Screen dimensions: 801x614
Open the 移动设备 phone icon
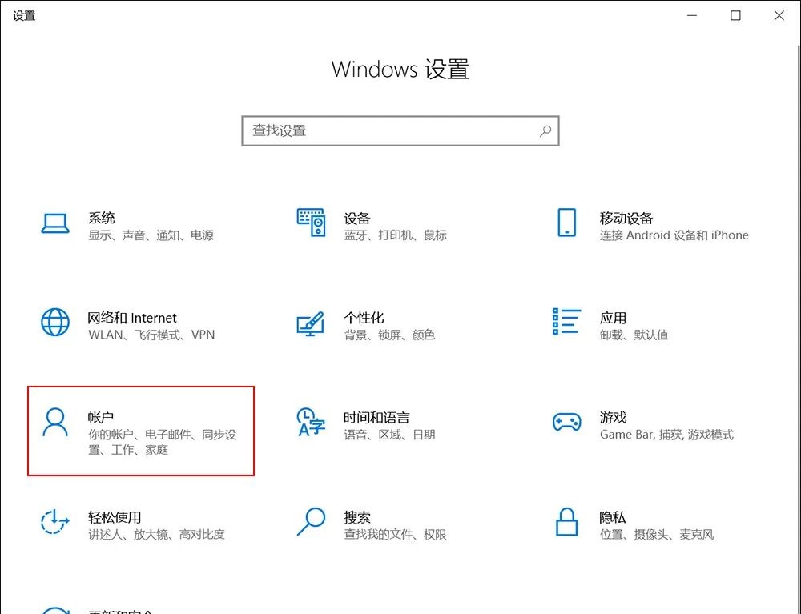tap(566, 223)
